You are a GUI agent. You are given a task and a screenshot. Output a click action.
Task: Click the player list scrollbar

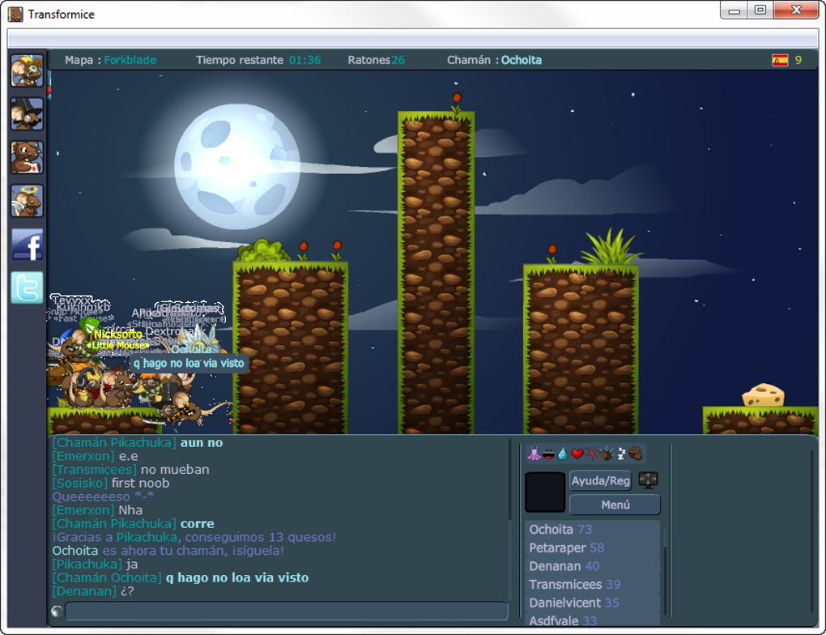[x=666, y=572]
